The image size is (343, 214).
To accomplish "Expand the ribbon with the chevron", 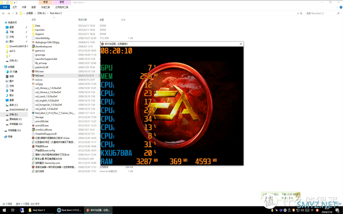I will pos(337,7).
